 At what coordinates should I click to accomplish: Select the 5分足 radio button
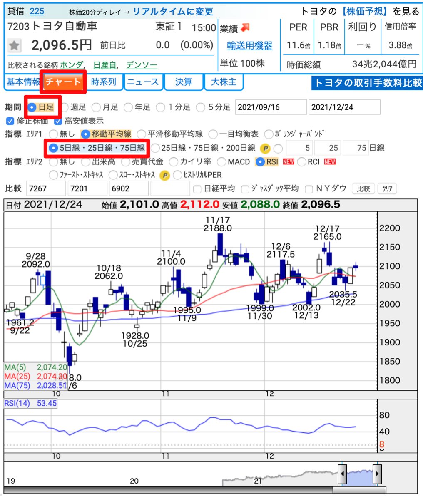click(x=200, y=107)
